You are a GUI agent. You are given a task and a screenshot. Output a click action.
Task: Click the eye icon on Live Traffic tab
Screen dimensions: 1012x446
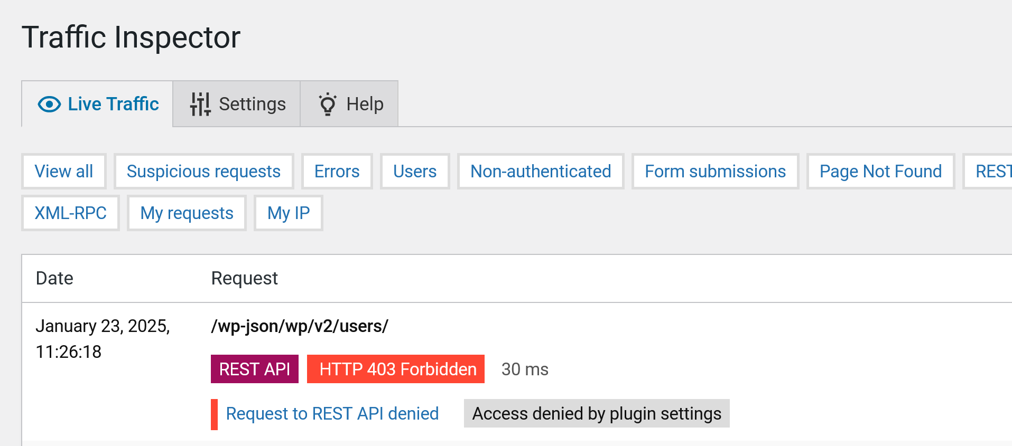pyautogui.click(x=49, y=105)
